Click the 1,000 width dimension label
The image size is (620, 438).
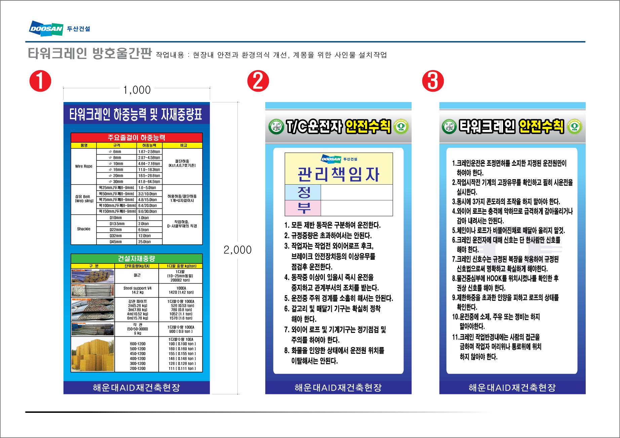[x=137, y=90]
